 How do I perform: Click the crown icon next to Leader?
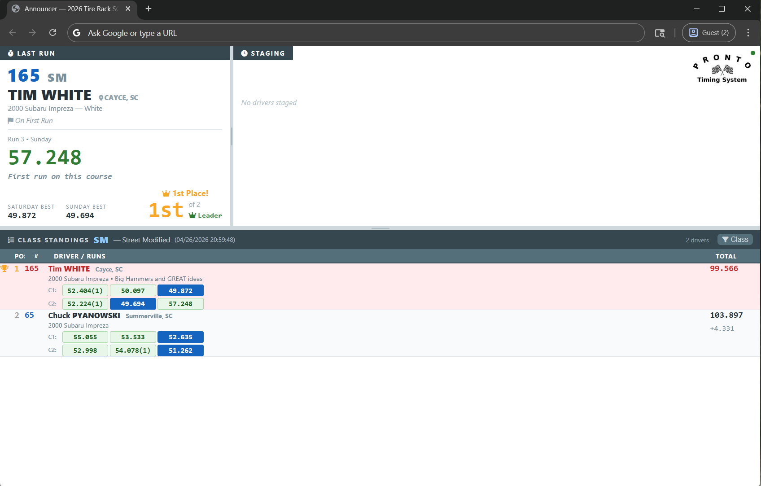pyautogui.click(x=192, y=215)
